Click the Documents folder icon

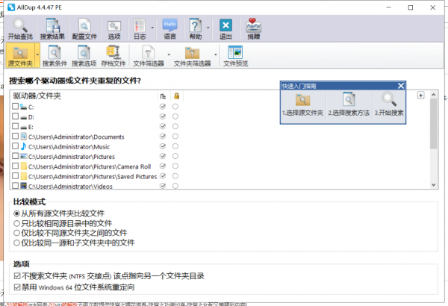[24, 137]
